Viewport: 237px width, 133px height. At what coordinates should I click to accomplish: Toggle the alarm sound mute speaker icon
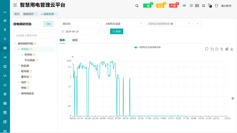(184, 6)
